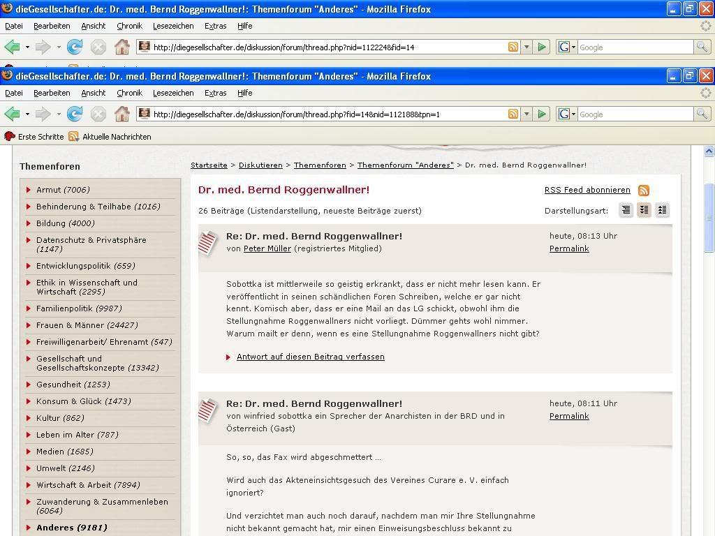
Task: Click the magnifier search button in front window
Action: pos(702,114)
